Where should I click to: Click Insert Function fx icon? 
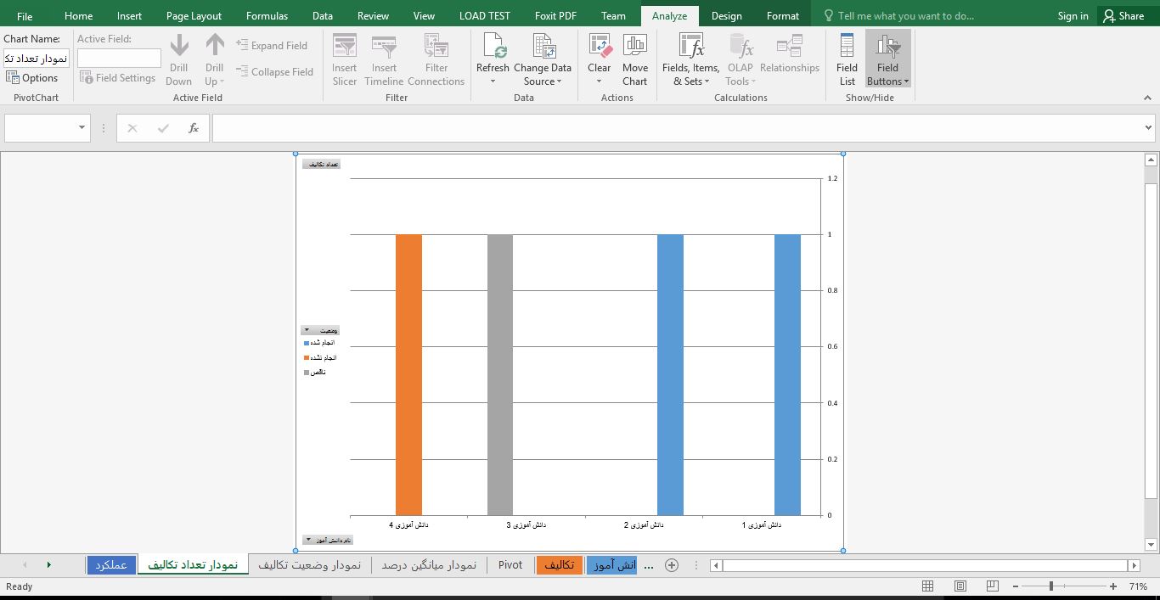194,128
